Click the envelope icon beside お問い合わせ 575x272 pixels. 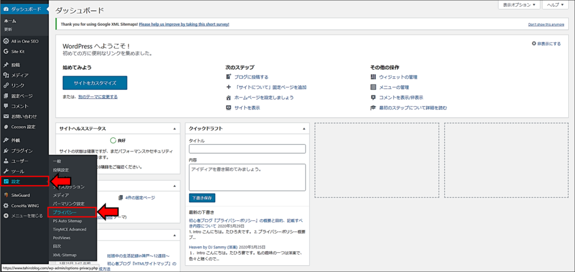(x=6, y=117)
